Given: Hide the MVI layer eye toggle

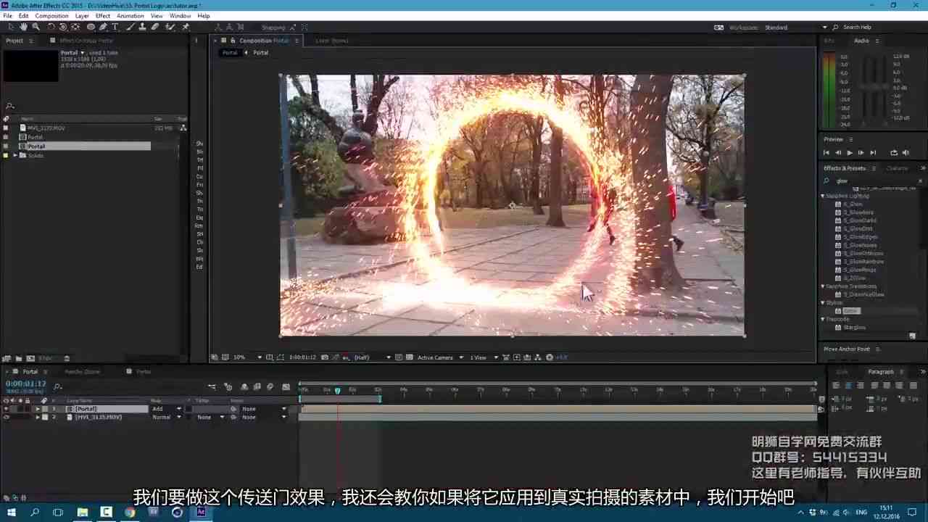Looking at the screenshot, I should (x=7, y=417).
